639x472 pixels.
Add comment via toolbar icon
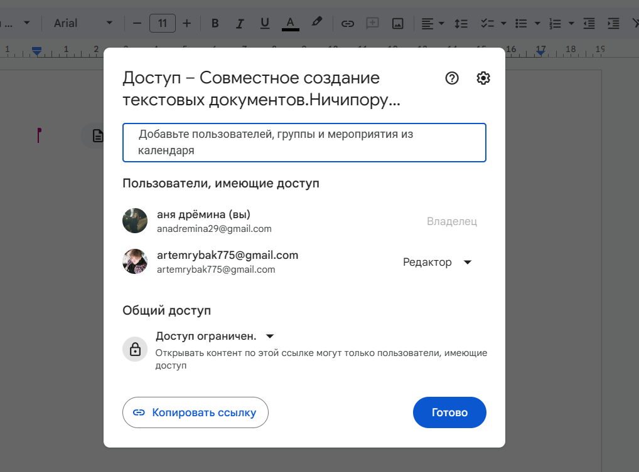tap(372, 24)
